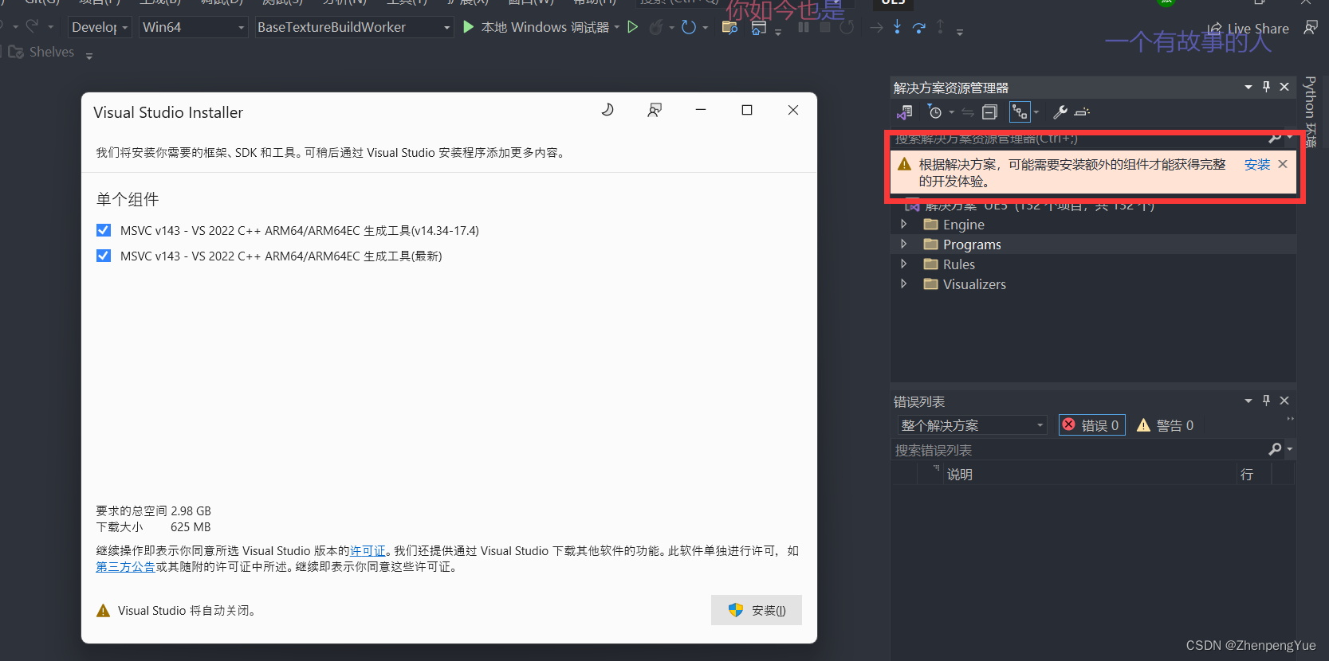Screen dimensions: 1329x661
Task: Click the start without debugging play icon
Action: (x=633, y=27)
